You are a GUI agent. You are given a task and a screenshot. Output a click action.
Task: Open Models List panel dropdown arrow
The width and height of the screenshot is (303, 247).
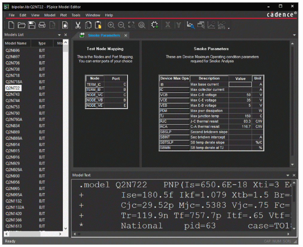59,35
